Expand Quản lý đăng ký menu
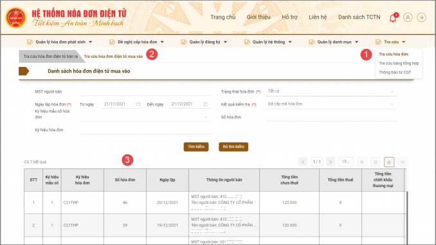 coord(225,42)
